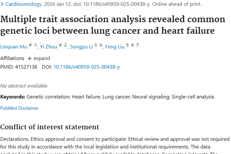Click the # contribution marker after Yi Zhou
The image size is (231, 154).
(x=60, y=45)
